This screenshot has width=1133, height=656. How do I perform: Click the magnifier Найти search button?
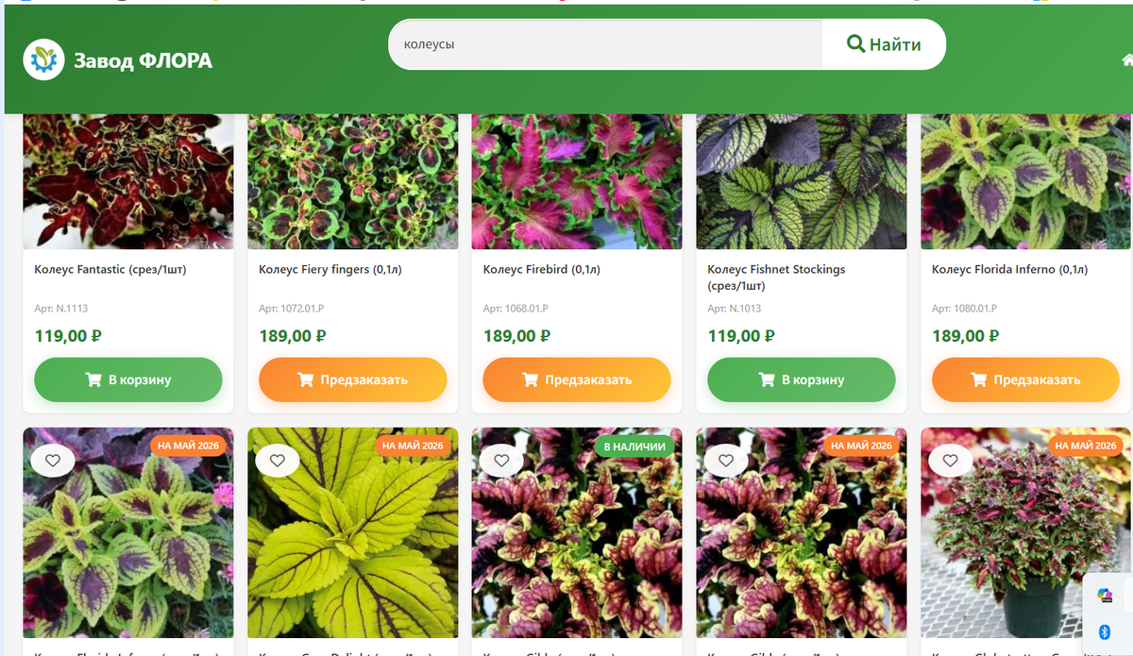884,44
